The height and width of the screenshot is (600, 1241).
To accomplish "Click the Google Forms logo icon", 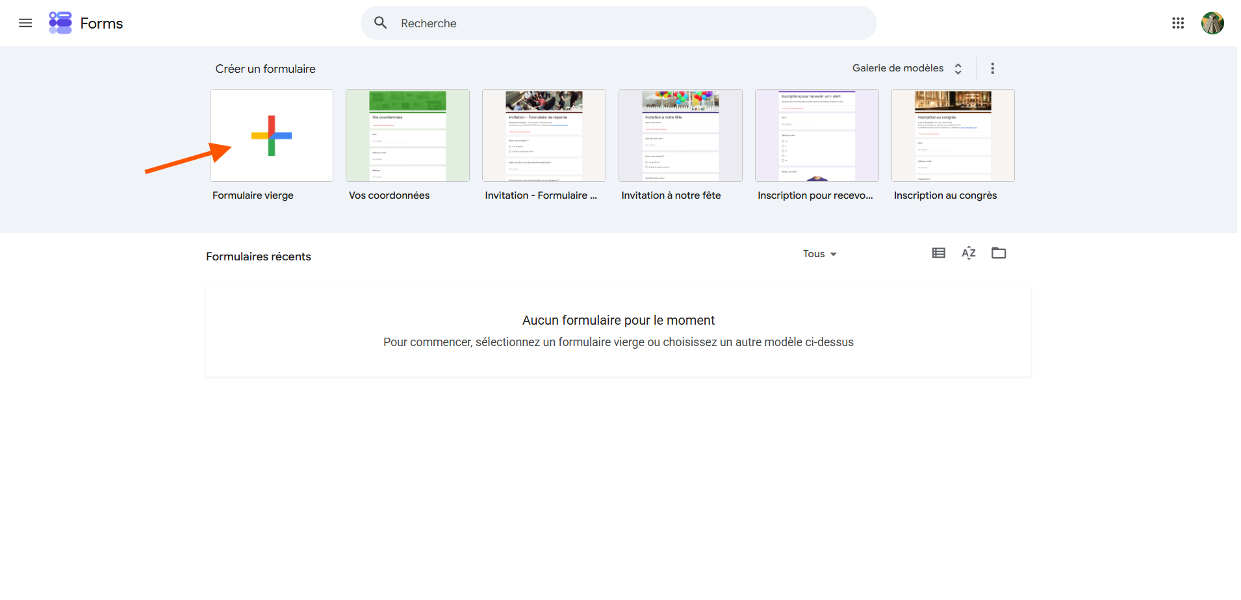I will [60, 23].
